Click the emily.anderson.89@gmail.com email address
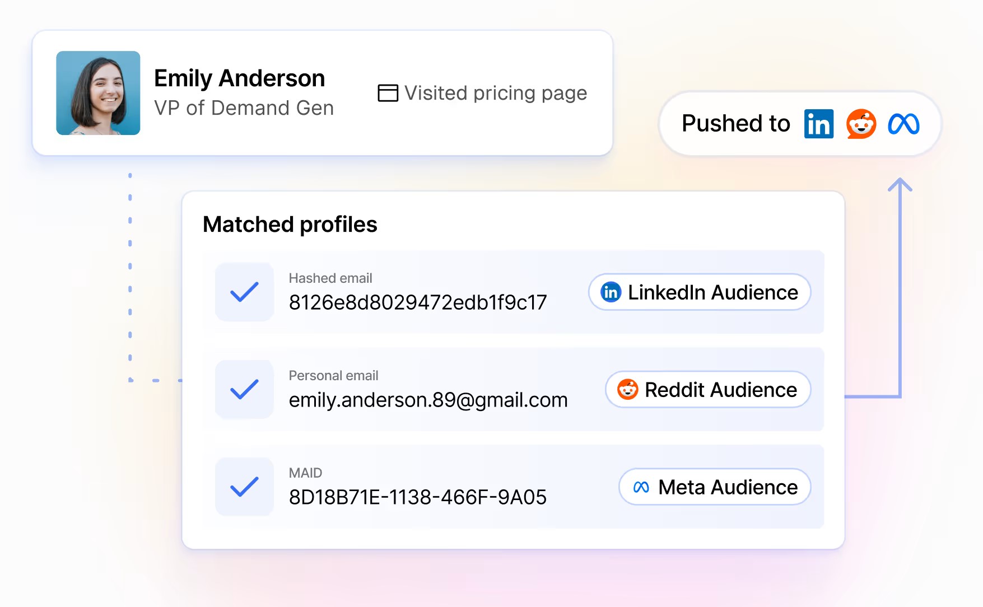 click(x=428, y=400)
